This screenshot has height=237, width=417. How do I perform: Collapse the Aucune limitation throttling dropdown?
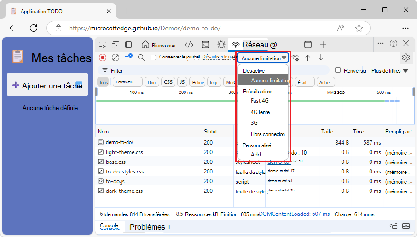coord(263,58)
